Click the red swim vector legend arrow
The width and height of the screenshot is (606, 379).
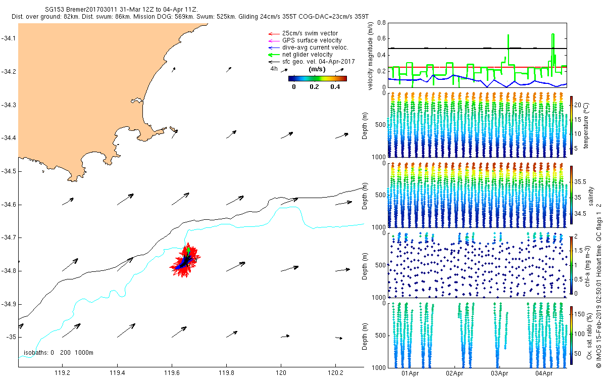tap(273, 33)
